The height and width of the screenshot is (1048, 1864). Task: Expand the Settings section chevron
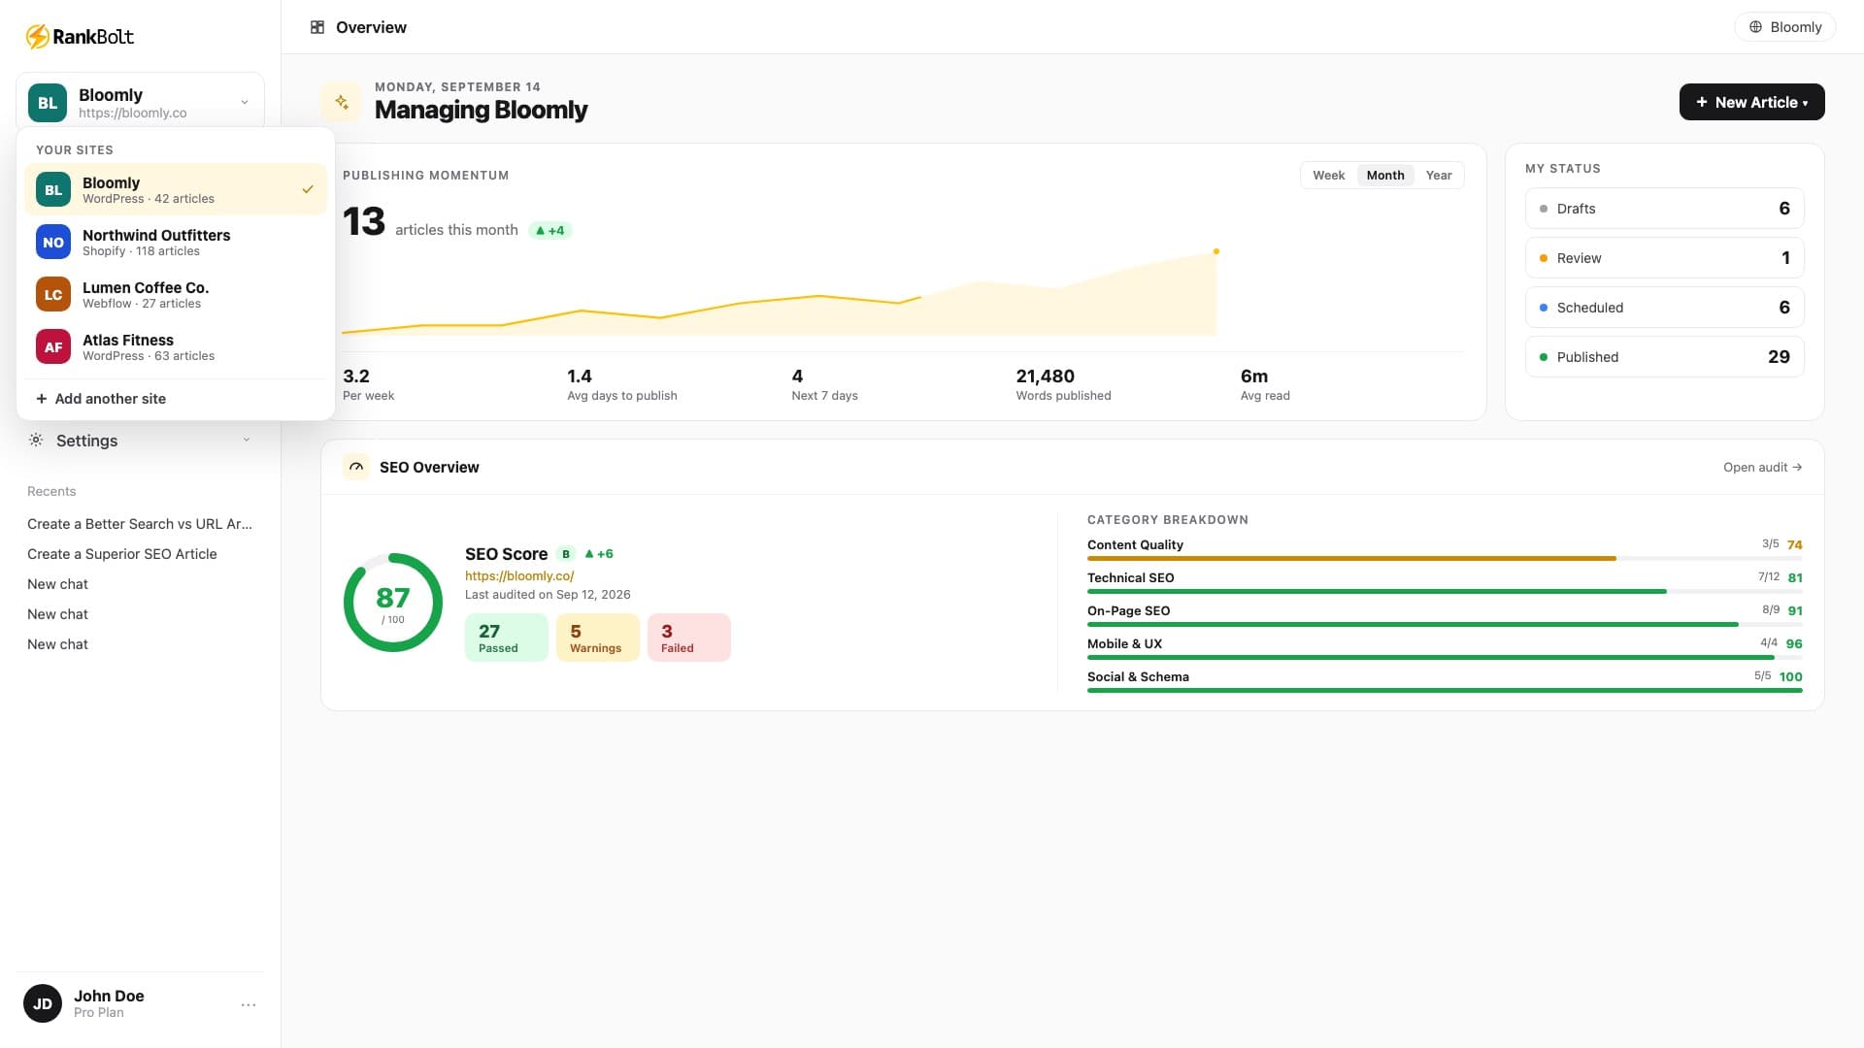pyautogui.click(x=247, y=441)
